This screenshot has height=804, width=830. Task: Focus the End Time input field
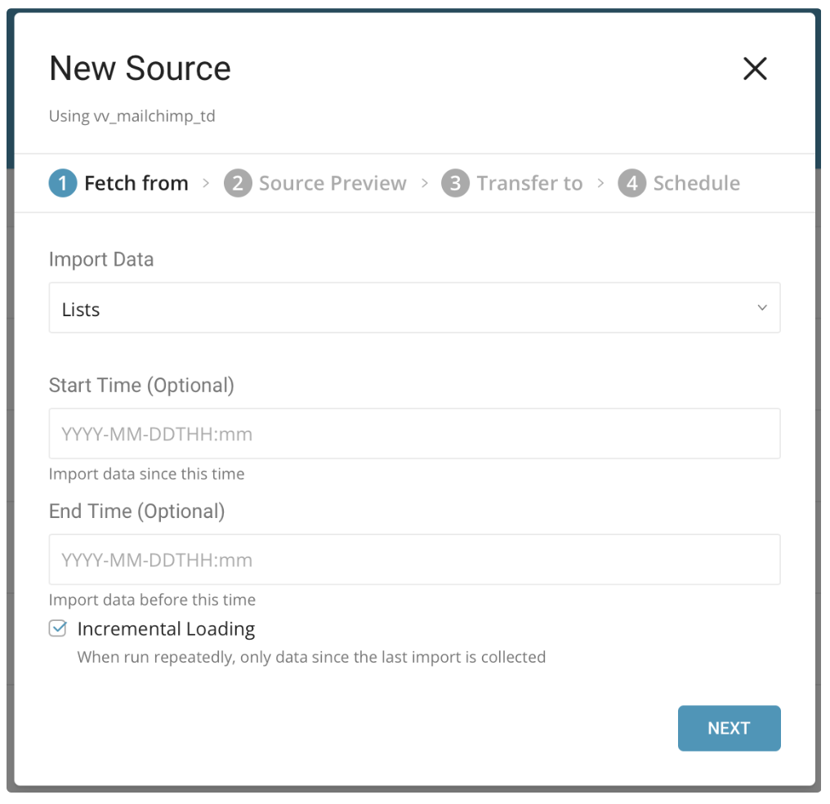pyautogui.click(x=414, y=560)
